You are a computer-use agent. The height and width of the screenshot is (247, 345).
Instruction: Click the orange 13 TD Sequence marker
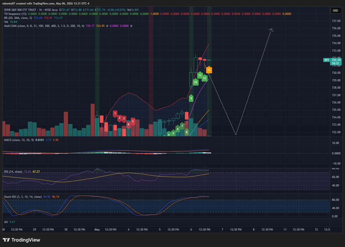coord(209,69)
